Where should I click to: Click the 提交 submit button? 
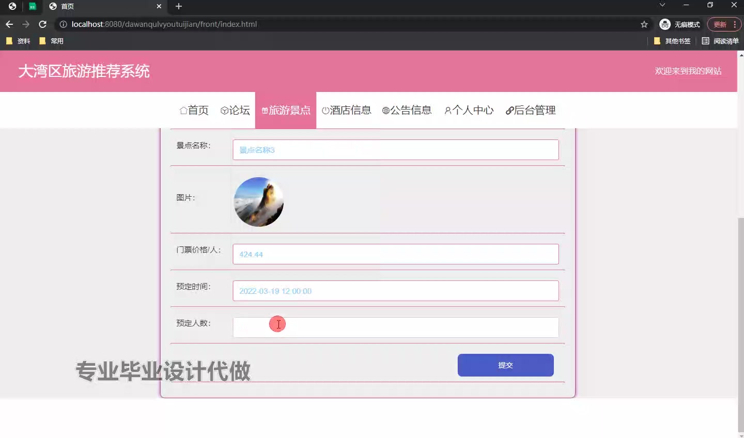point(505,365)
